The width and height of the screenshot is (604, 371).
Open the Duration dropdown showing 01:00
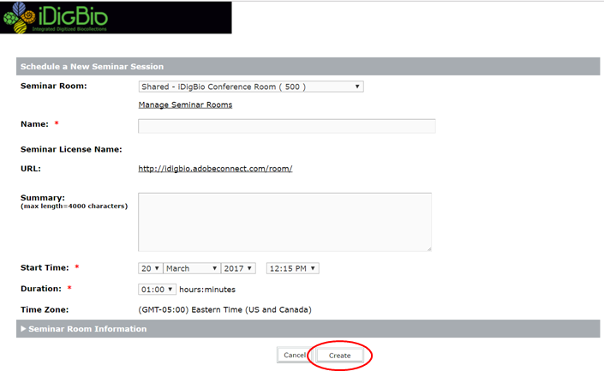157,290
